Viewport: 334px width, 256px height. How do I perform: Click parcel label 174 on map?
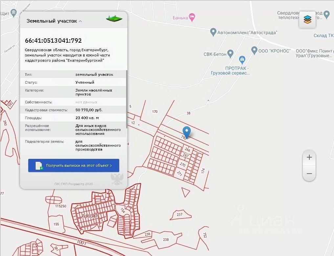tap(203, 171)
